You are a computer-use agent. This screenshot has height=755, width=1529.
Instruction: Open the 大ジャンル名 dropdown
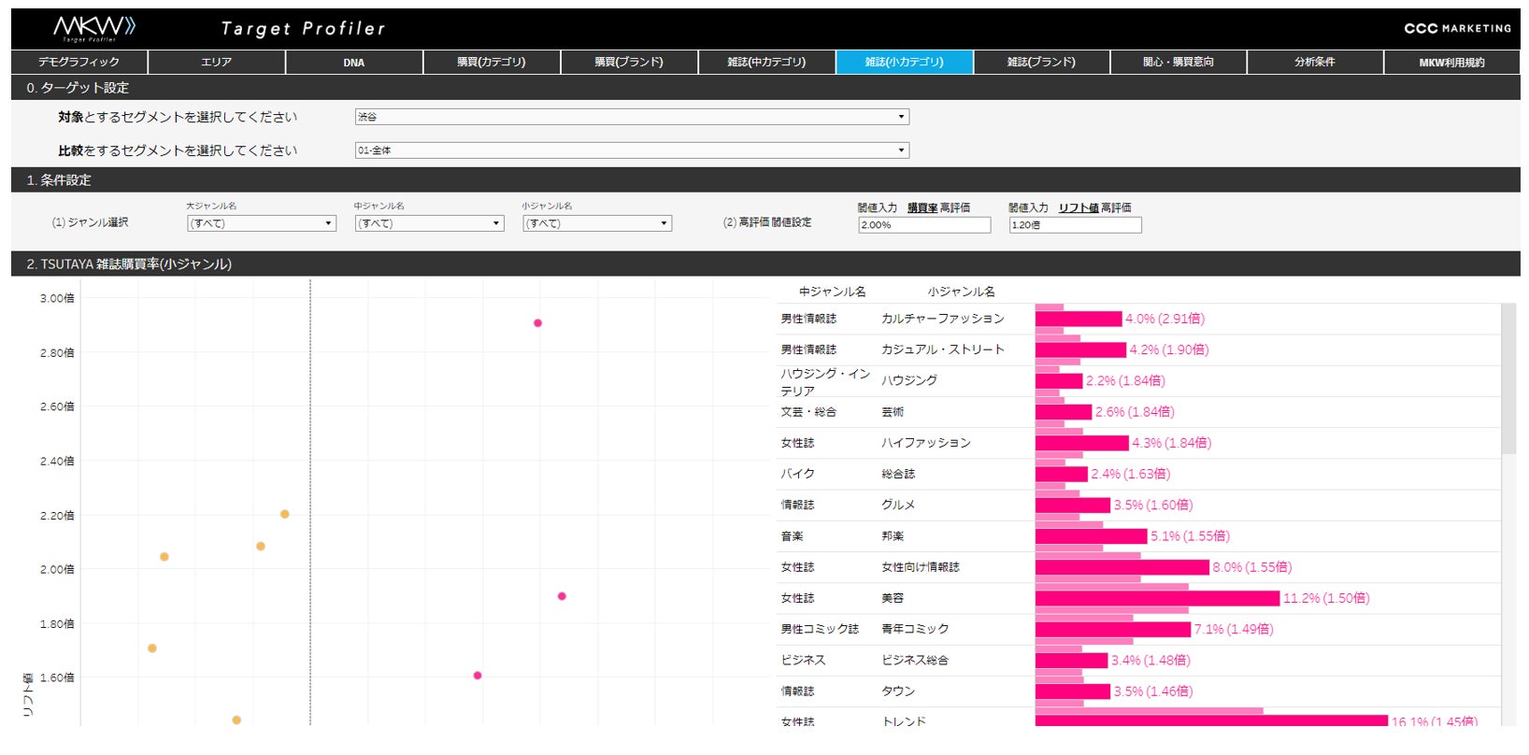(x=262, y=223)
